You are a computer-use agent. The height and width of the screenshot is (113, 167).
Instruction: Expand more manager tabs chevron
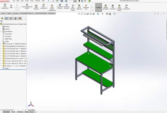coord(25,18)
